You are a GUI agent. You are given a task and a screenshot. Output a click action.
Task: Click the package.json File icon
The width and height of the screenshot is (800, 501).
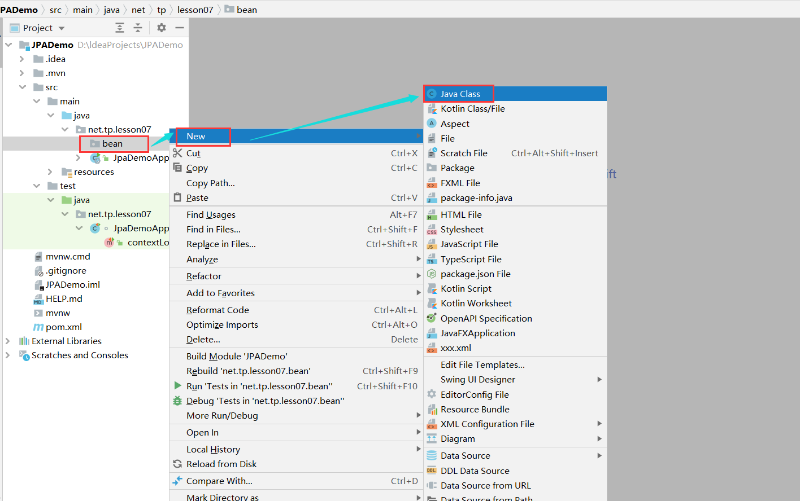(x=432, y=274)
